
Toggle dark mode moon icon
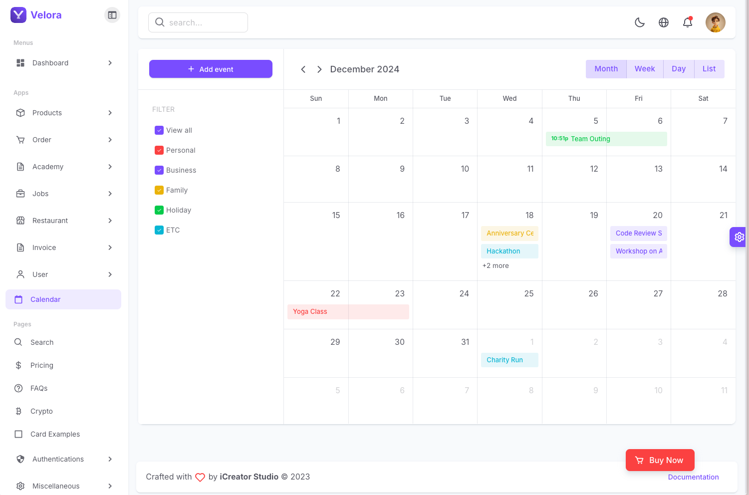pyautogui.click(x=640, y=22)
